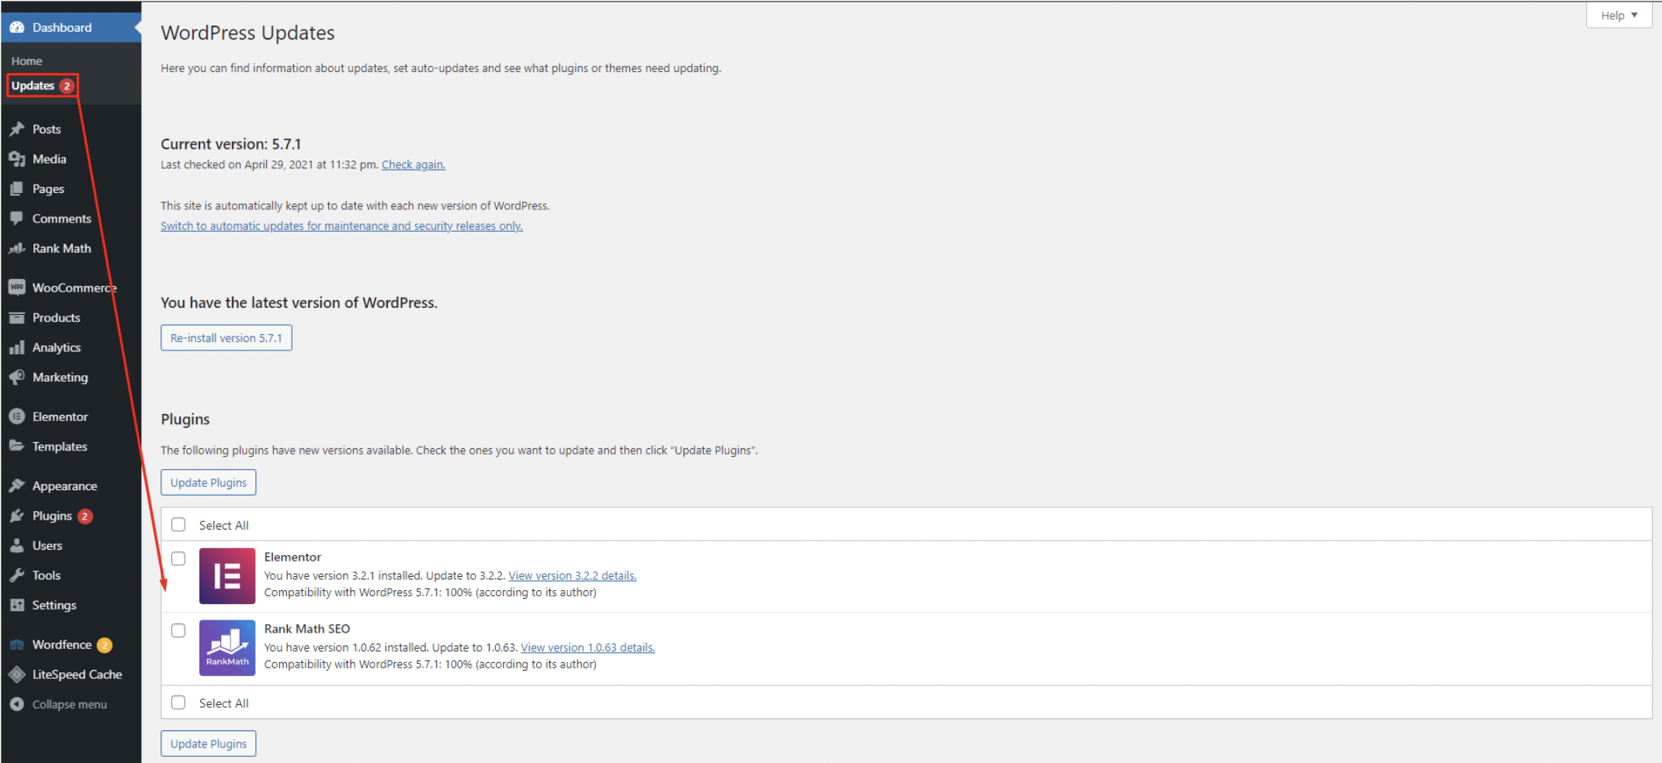The image size is (1662, 763).
Task: Click the Elementor circle icon in sidebar
Action: [17, 416]
